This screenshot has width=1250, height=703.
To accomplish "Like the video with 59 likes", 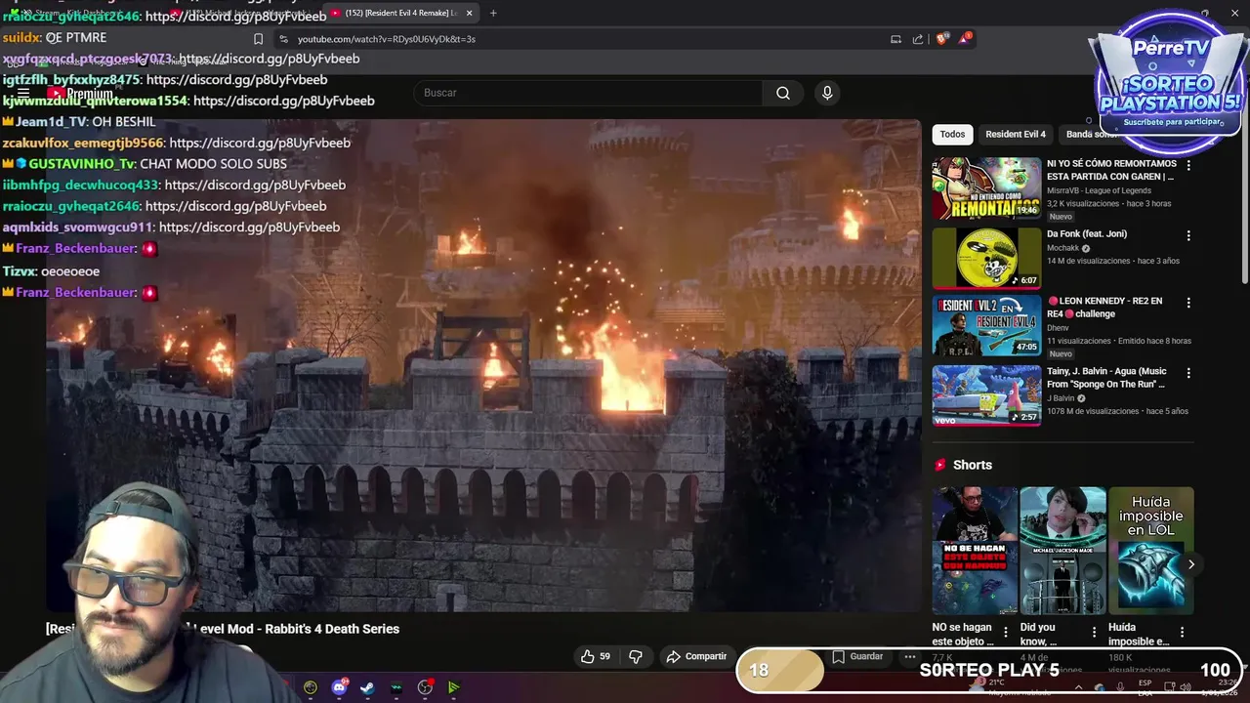I will click(595, 656).
